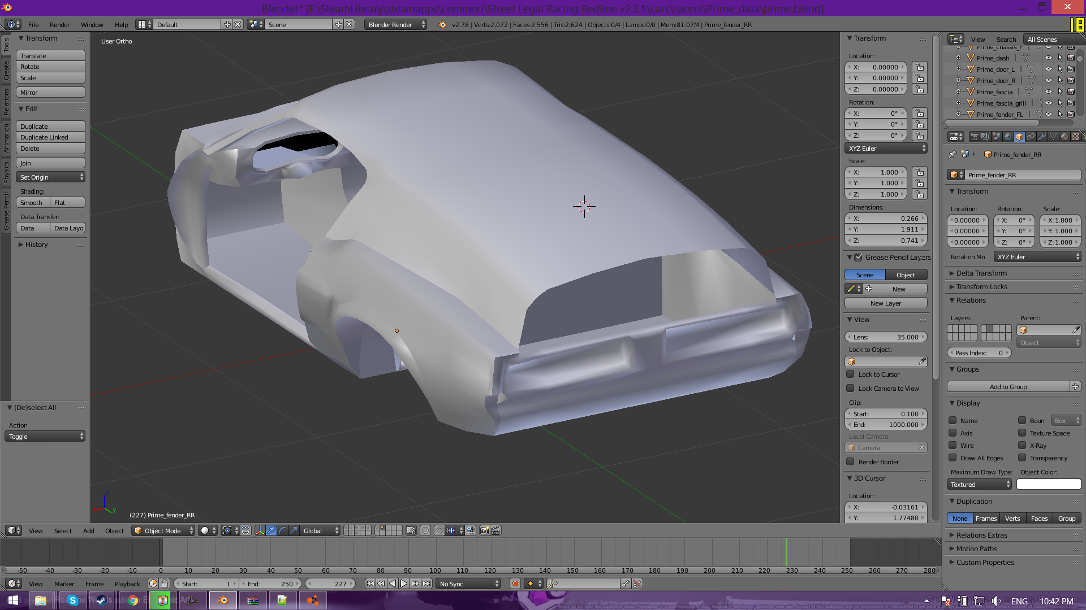Open the Constraints properties chain icon
Viewport: 1086px width, 610px height.
coord(1031,137)
